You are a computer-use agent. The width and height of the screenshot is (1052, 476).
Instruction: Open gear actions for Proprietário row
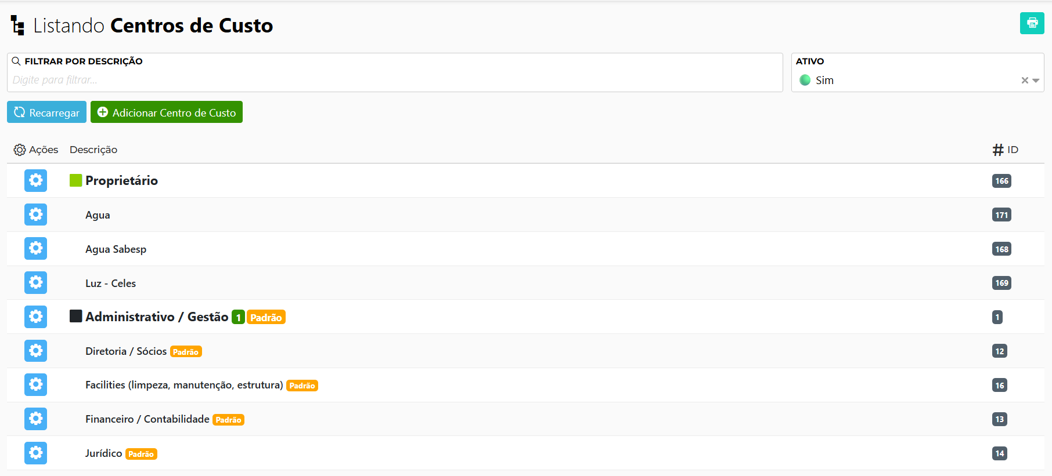coord(35,180)
